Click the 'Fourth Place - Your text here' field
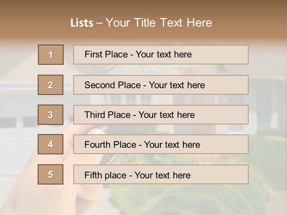Viewport: 287px width, 215px height. (161, 145)
